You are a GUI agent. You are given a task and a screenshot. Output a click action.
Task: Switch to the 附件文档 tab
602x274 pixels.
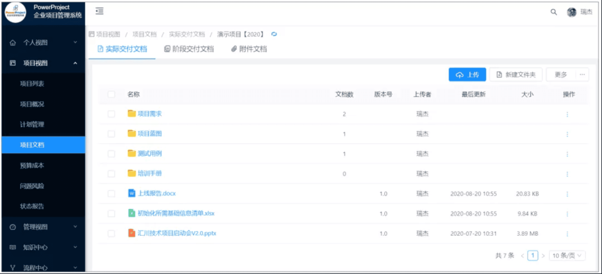pos(249,49)
